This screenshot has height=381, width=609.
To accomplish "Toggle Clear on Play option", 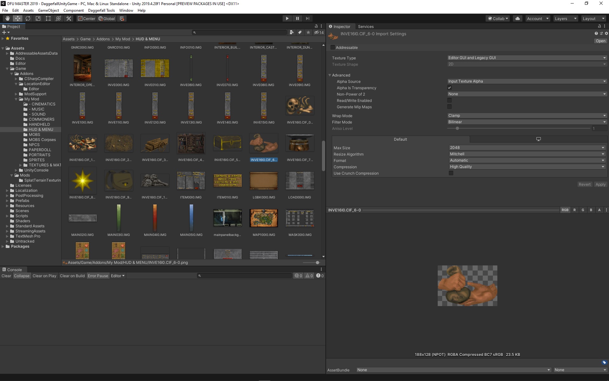I will 44,276.
